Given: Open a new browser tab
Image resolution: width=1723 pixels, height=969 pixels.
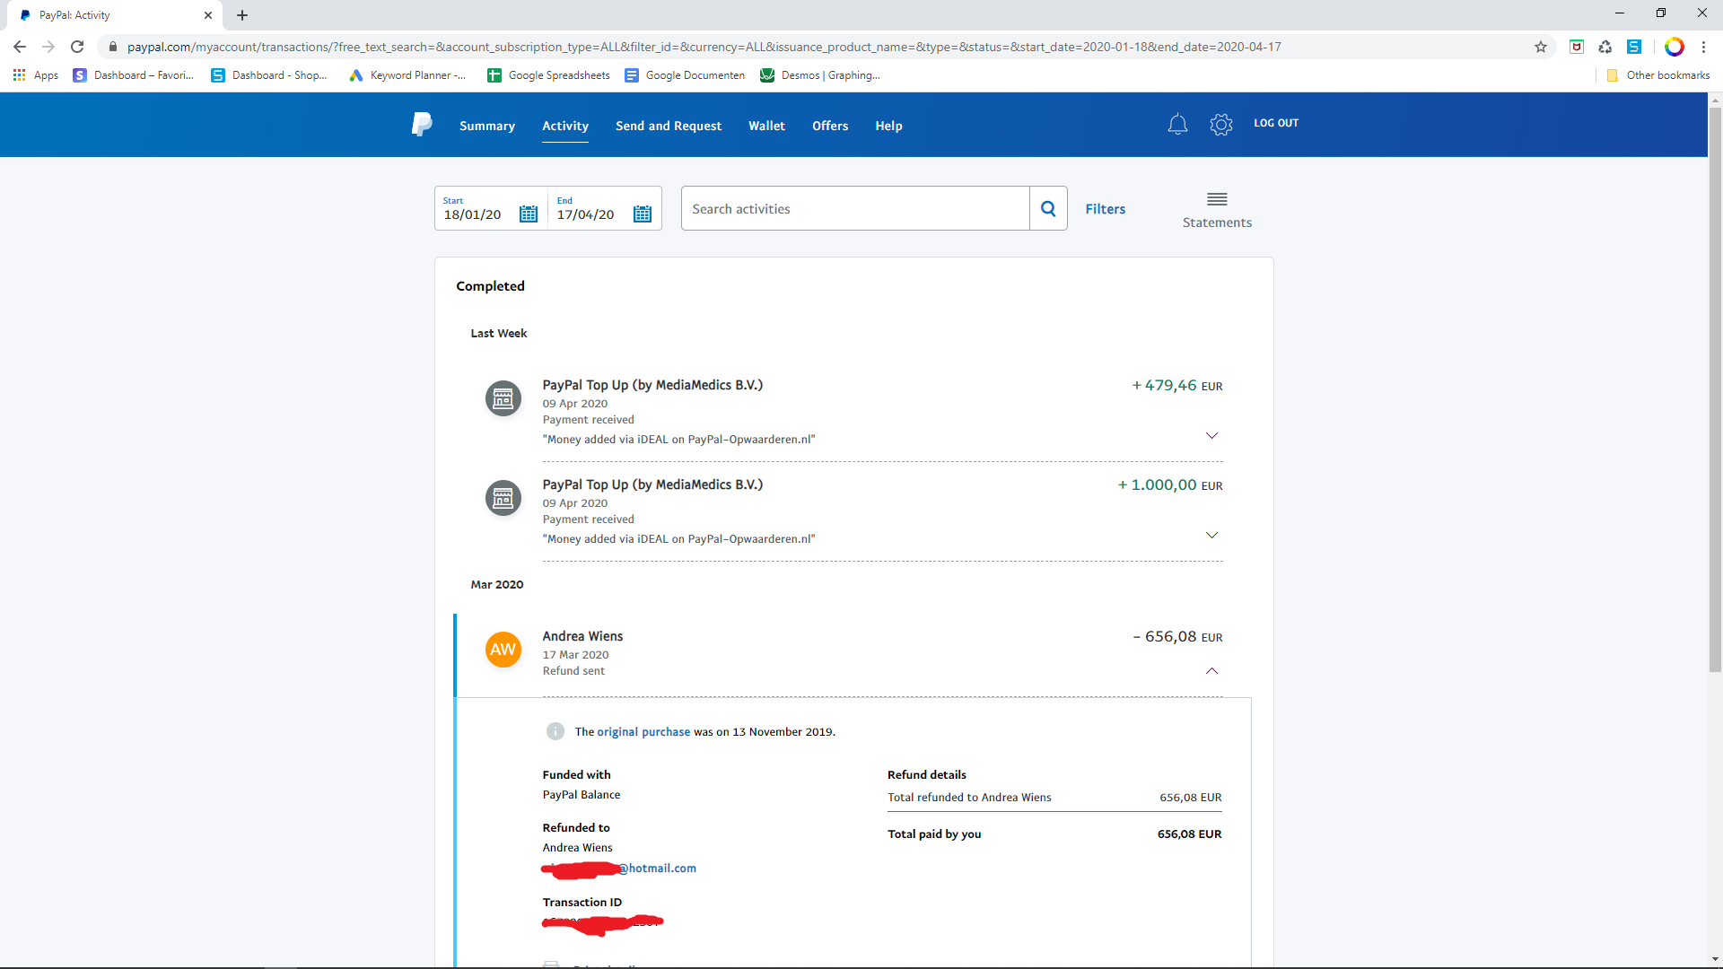Looking at the screenshot, I should click(x=242, y=15).
